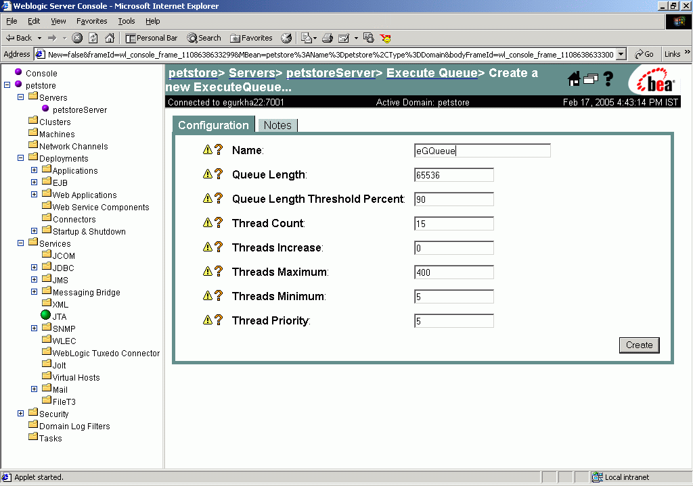
Task: Open the address bar dropdown
Action: [x=621, y=54]
